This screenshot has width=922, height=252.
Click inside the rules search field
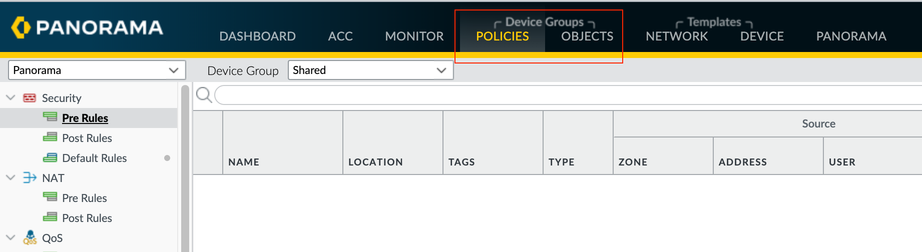568,95
